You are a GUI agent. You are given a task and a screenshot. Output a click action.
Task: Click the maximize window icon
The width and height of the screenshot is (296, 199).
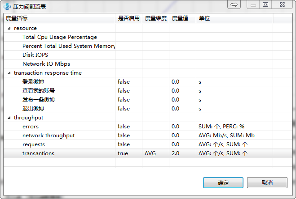click(265, 4)
